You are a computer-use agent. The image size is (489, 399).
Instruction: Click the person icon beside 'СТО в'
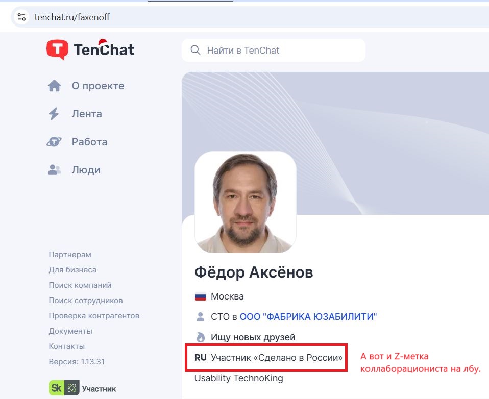(200, 317)
